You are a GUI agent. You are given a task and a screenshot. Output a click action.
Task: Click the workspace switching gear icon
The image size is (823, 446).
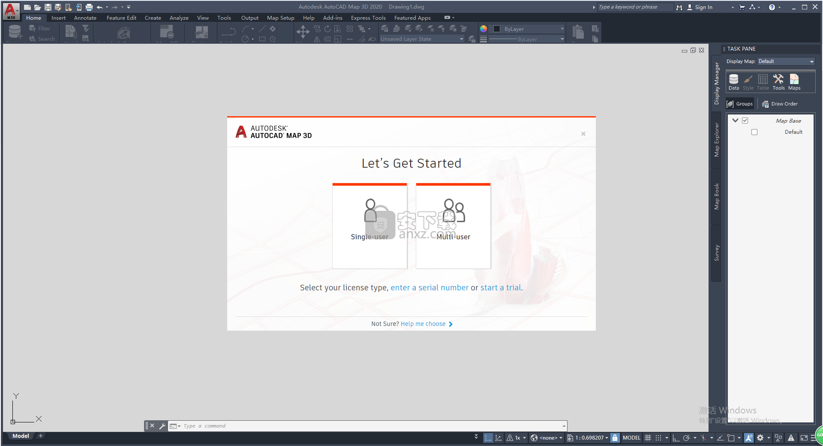click(x=760, y=438)
